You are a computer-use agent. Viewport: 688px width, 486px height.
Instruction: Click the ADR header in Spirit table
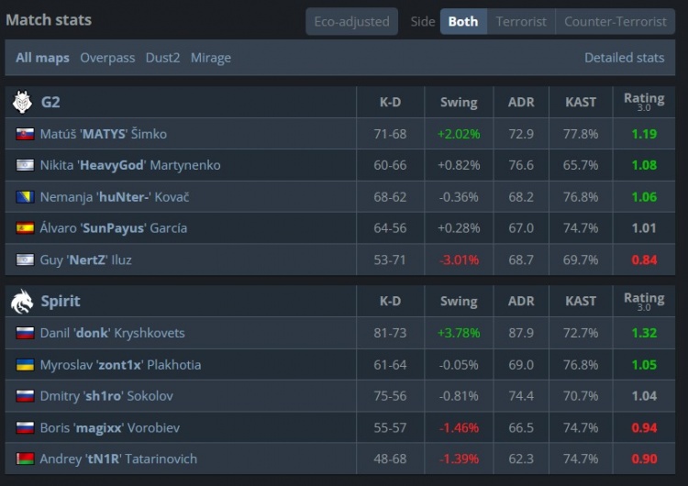pos(521,302)
